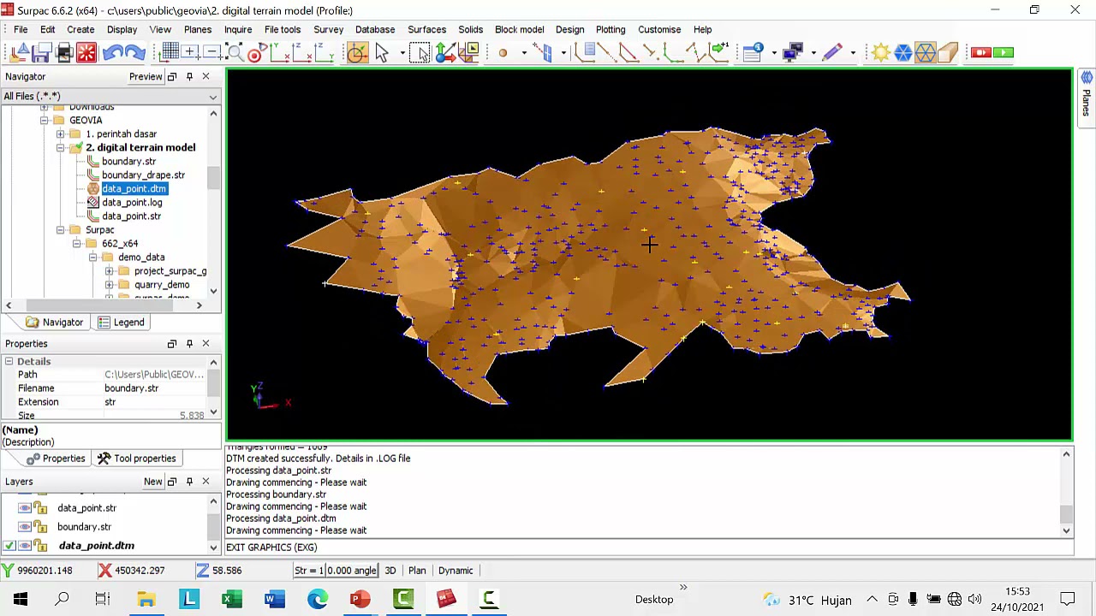Click the undo arrow icon
1096x616 pixels.
tap(111, 53)
